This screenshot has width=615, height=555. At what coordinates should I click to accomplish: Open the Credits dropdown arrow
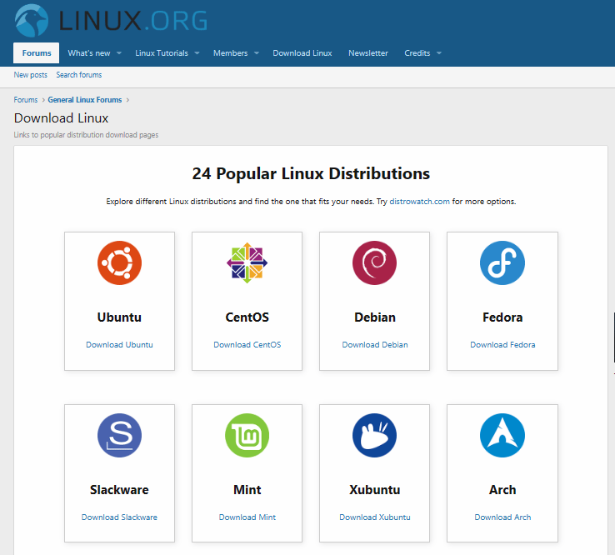pos(439,53)
